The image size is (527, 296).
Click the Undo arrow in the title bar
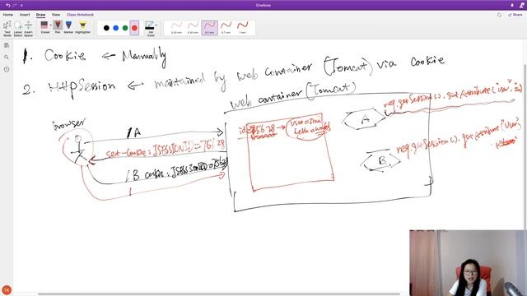pos(7,6)
